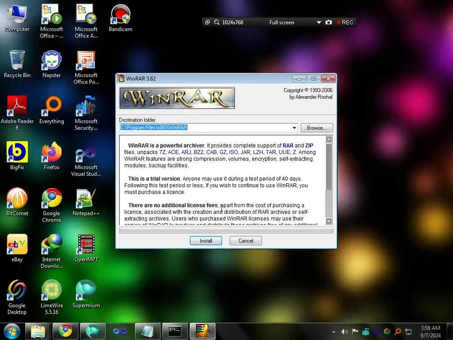This screenshot has width=453, height=340.
Task: Click the Cancel button in WinRAR setup
Action: point(246,240)
